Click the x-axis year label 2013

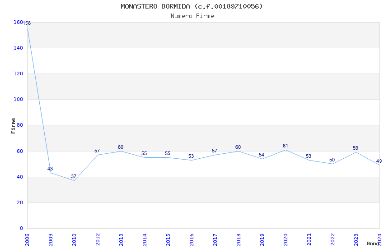121,239
